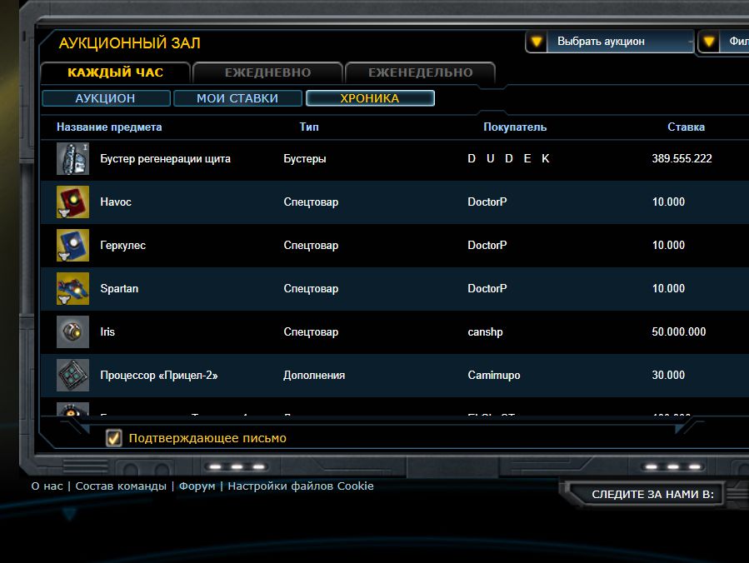Click the Бустер регенерации щита item name
Screen dimensions: 749x563
(x=165, y=158)
